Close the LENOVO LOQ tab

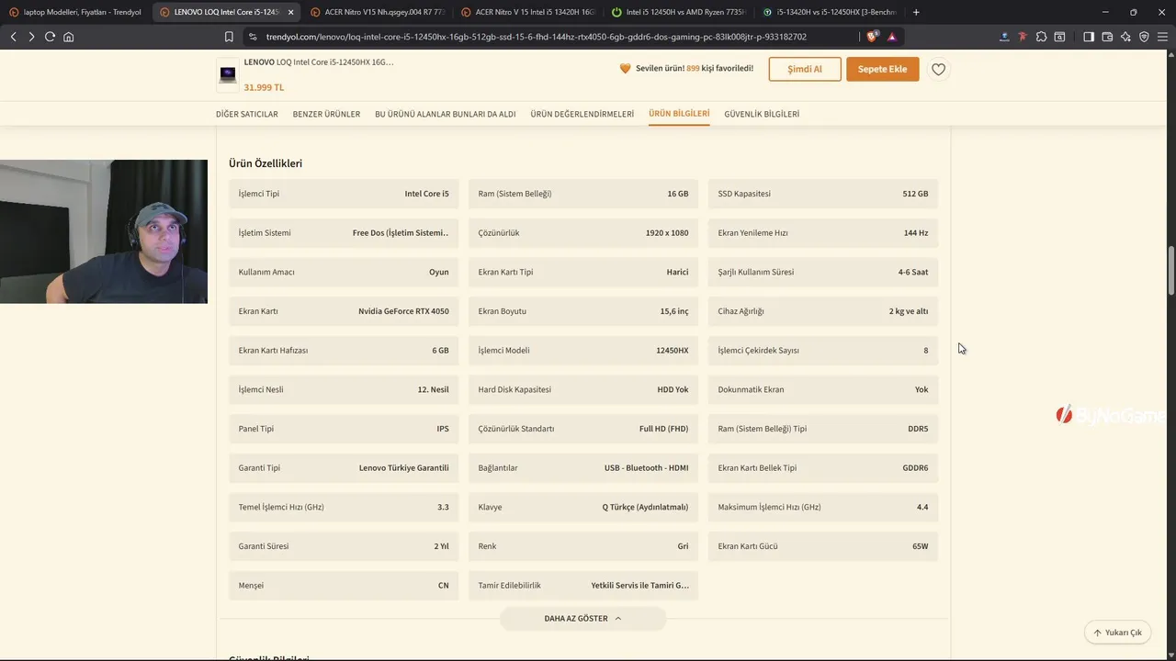click(x=290, y=12)
